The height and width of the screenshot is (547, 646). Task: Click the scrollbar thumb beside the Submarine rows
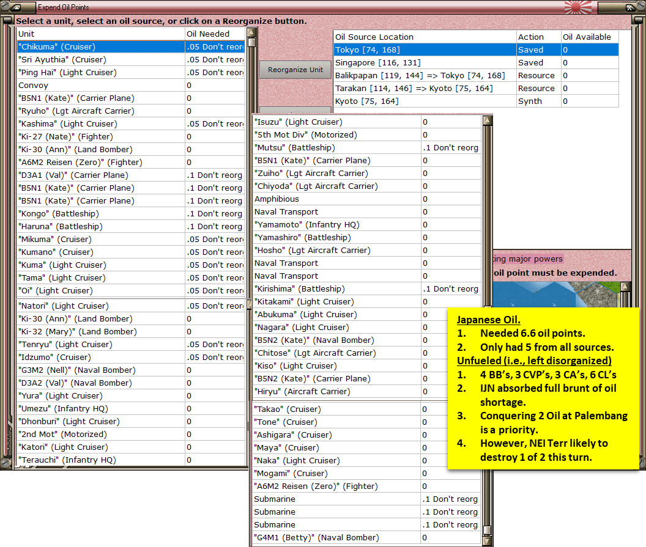point(487,530)
